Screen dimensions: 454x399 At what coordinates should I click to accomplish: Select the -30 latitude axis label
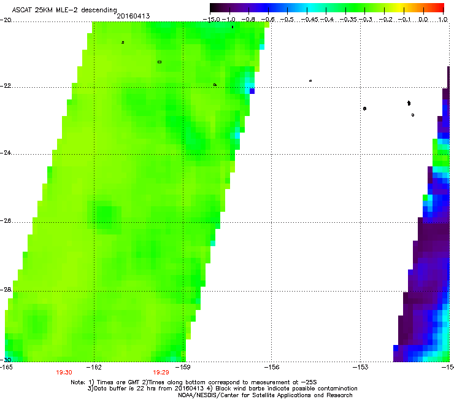click(6, 360)
